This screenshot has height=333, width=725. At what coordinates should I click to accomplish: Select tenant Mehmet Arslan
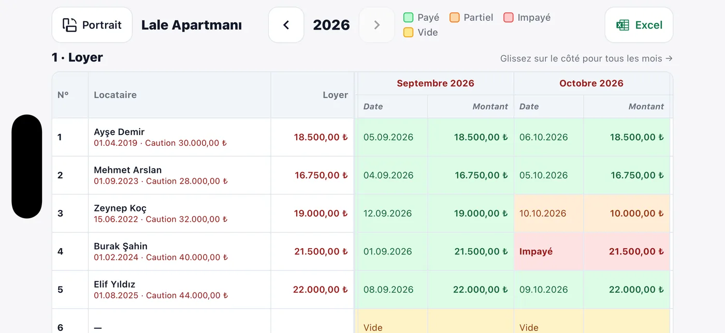[128, 170]
